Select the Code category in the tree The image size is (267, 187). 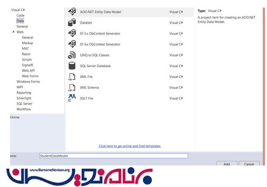(x=20, y=15)
